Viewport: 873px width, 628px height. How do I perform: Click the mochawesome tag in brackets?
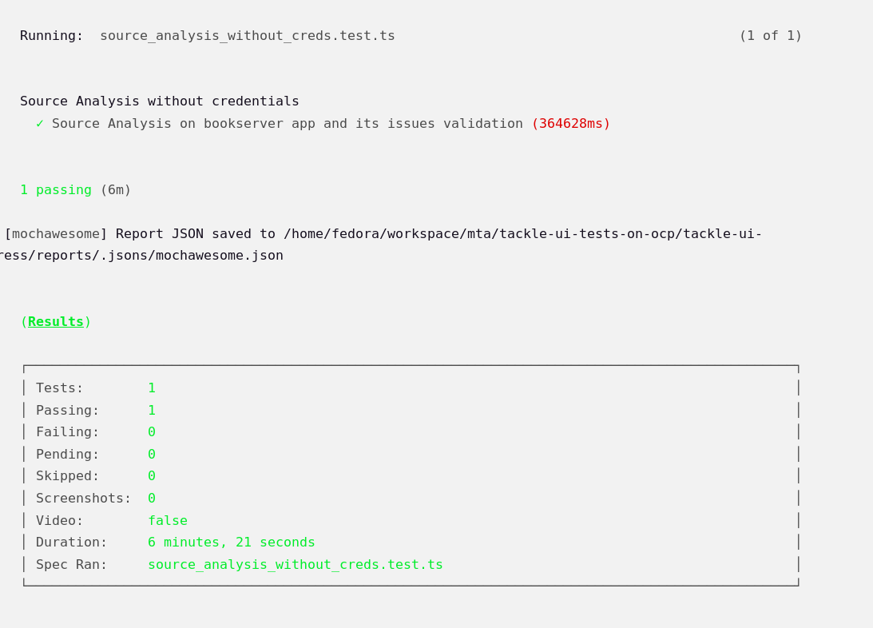click(x=55, y=234)
